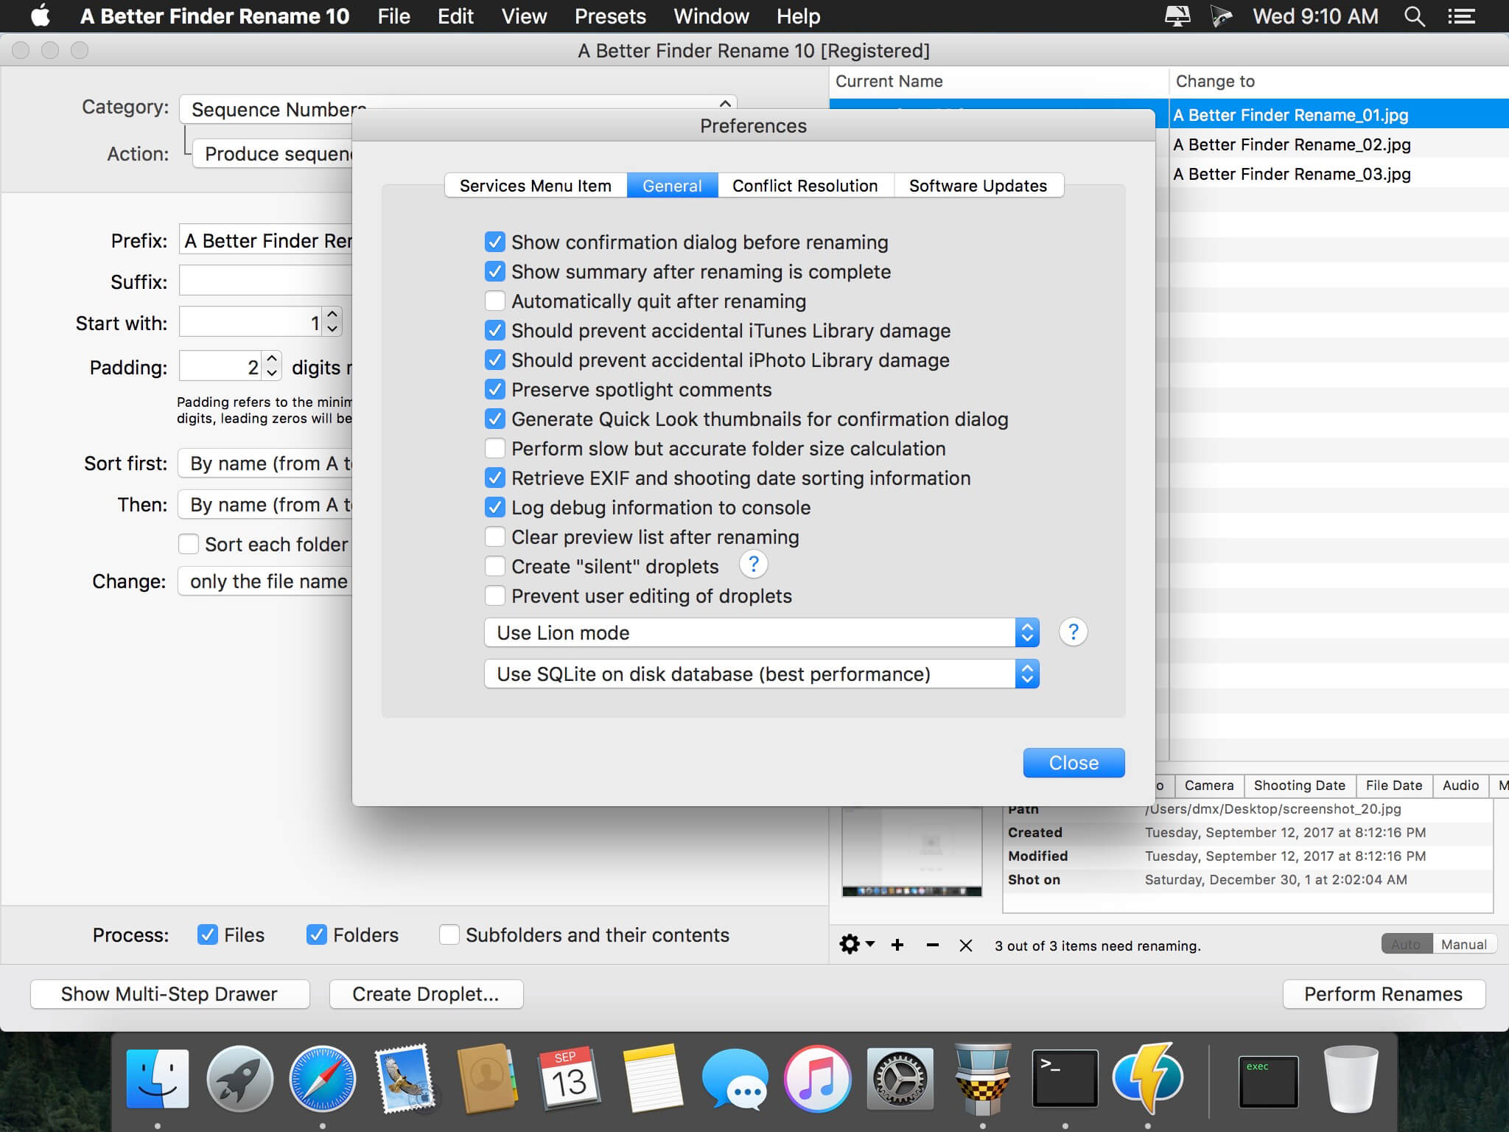
Task: Click the Perform Renames button
Action: (1383, 994)
